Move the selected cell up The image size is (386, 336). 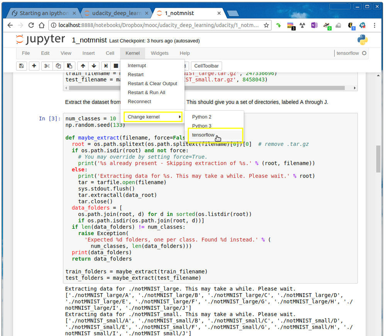(x=83, y=66)
